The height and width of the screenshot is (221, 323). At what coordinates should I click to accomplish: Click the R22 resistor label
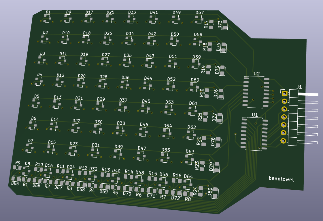tap(199, 141)
